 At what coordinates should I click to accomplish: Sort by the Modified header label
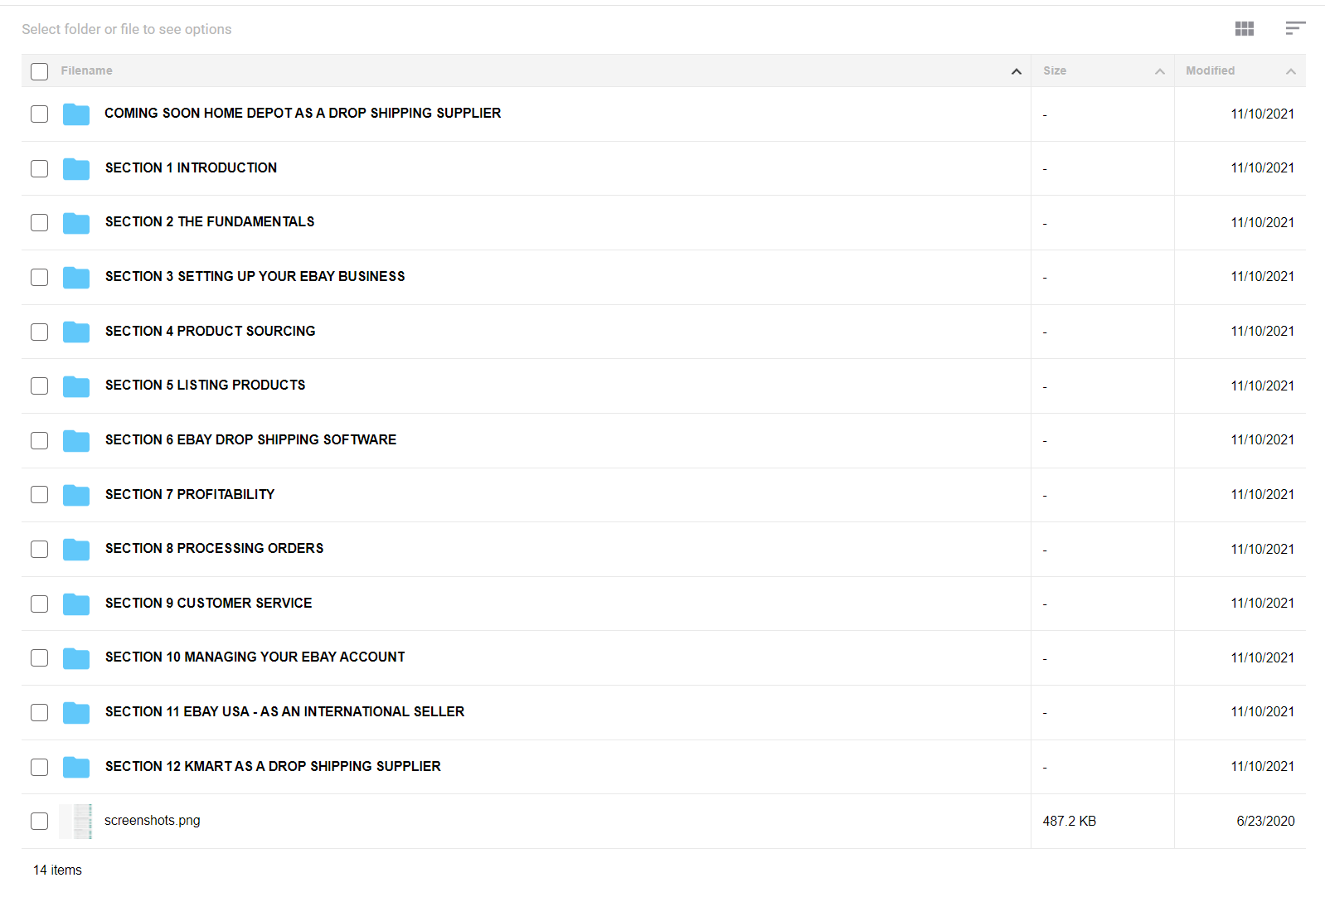[x=1210, y=70]
